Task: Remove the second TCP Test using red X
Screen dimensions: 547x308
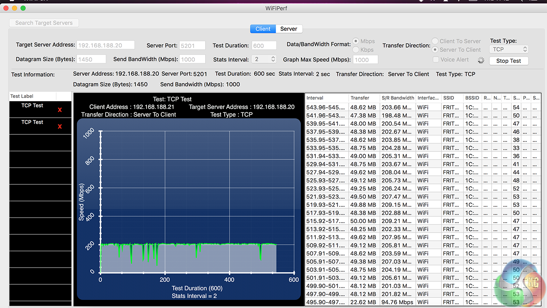Action: pyautogui.click(x=60, y=127)
